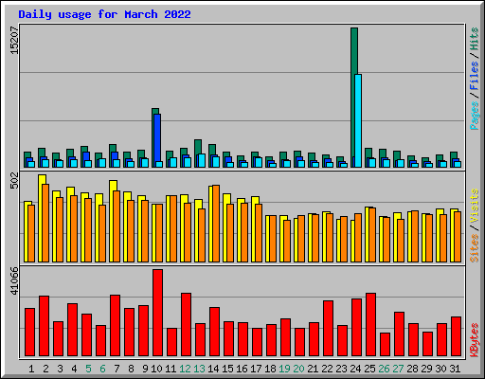Click day label 21 on the x-axis
Screen dimensions: 485x379
[x=313, y=369]
